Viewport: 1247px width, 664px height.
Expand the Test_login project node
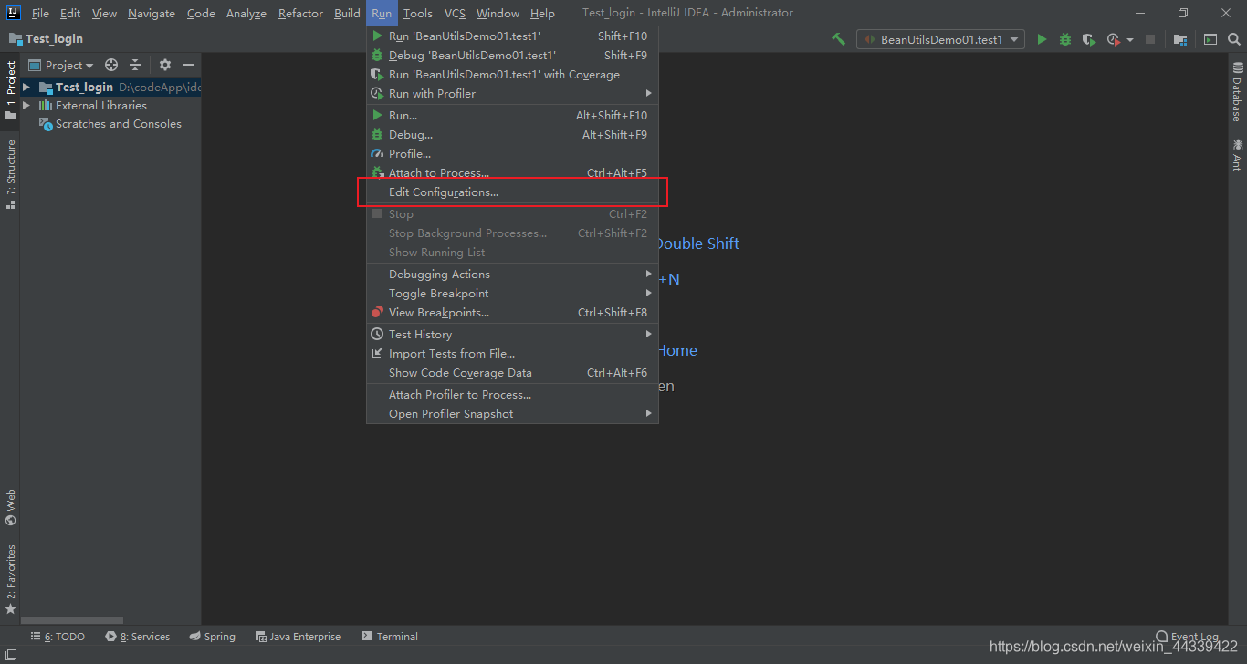point(26,88)
